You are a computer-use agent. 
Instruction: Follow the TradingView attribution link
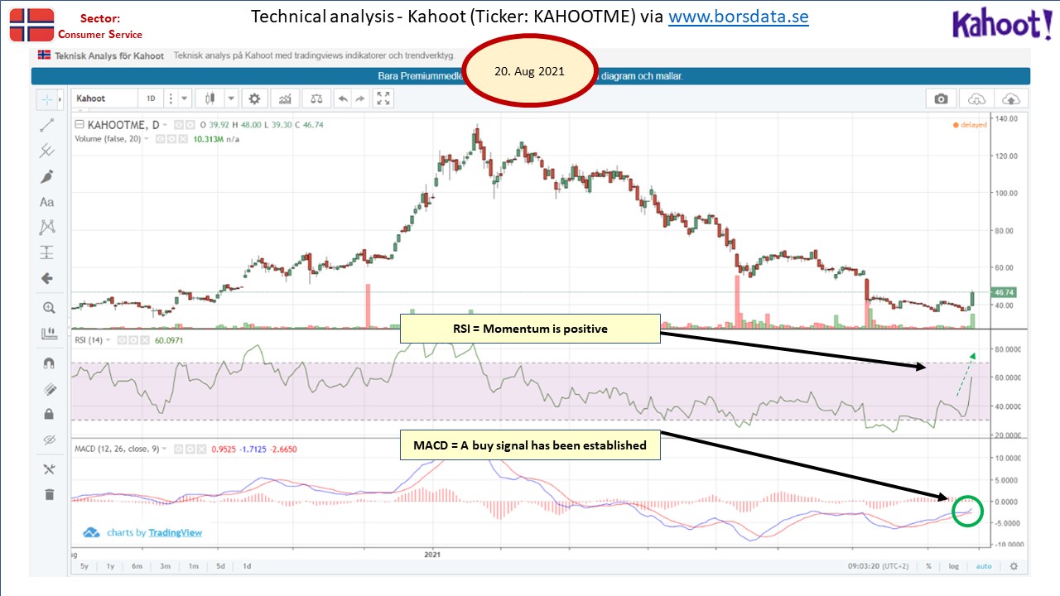point(175,532)
